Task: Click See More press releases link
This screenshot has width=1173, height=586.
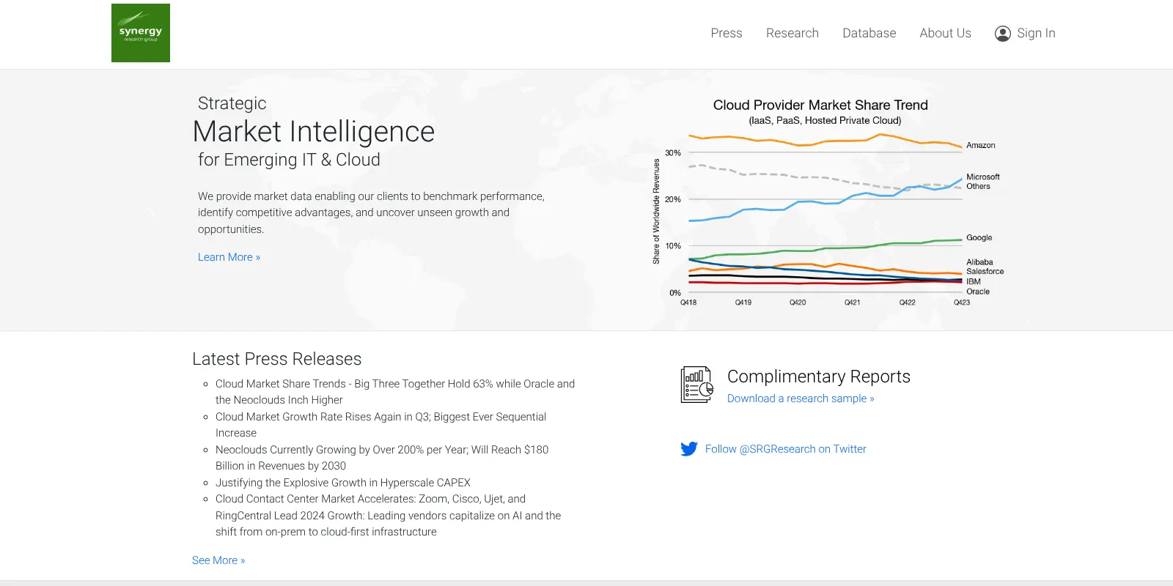Action: (218, 560)
